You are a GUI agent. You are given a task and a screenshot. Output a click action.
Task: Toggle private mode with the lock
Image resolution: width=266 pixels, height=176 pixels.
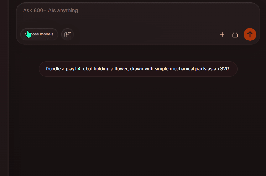(235, 34)
